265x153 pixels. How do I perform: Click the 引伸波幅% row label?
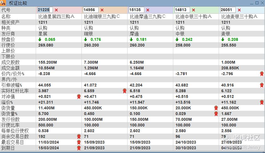pos(11,85)
